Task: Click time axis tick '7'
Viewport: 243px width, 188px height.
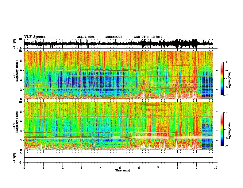Action: (x=158, y=168)
